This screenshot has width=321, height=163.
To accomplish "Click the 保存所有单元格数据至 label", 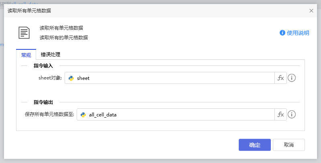I will 49,115.
